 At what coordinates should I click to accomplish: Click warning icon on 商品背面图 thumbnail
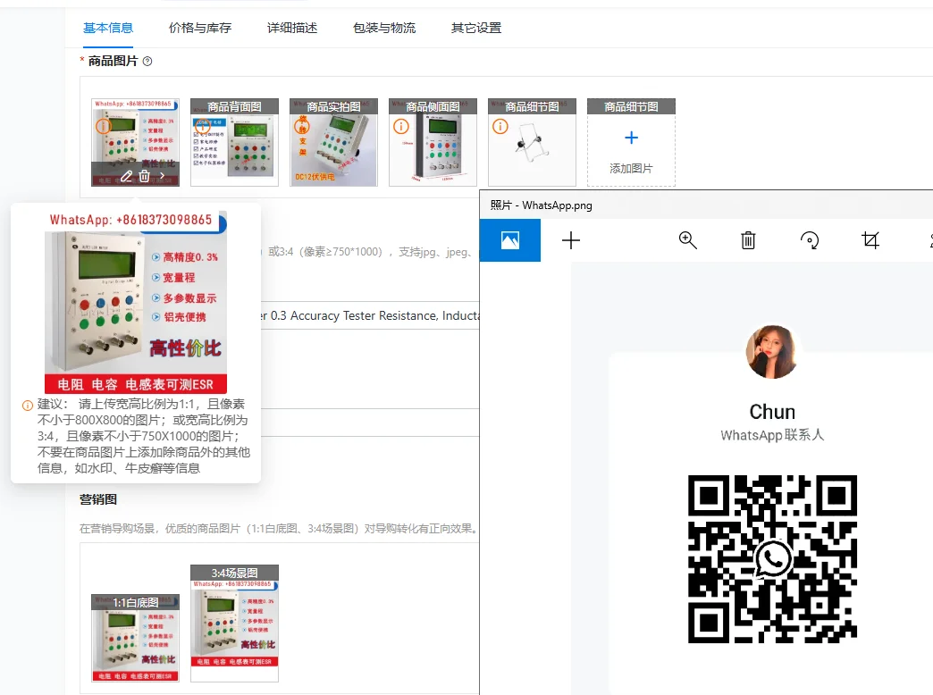203,126
